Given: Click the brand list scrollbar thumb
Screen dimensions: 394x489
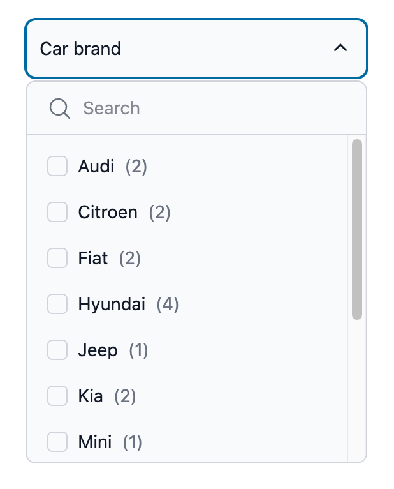Looking at the screenshot, I should pos(357,229).
